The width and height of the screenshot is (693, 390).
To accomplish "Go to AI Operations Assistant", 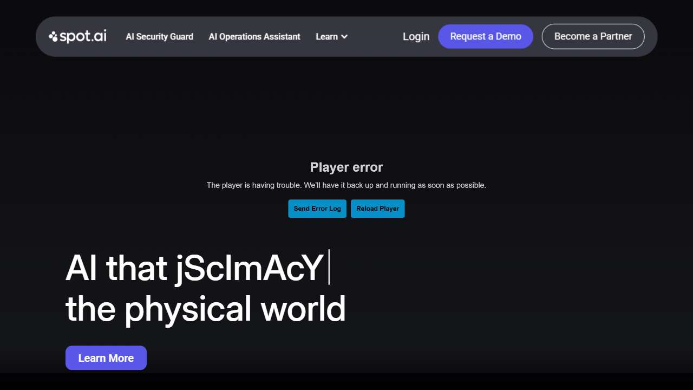I will pos(254,36).
